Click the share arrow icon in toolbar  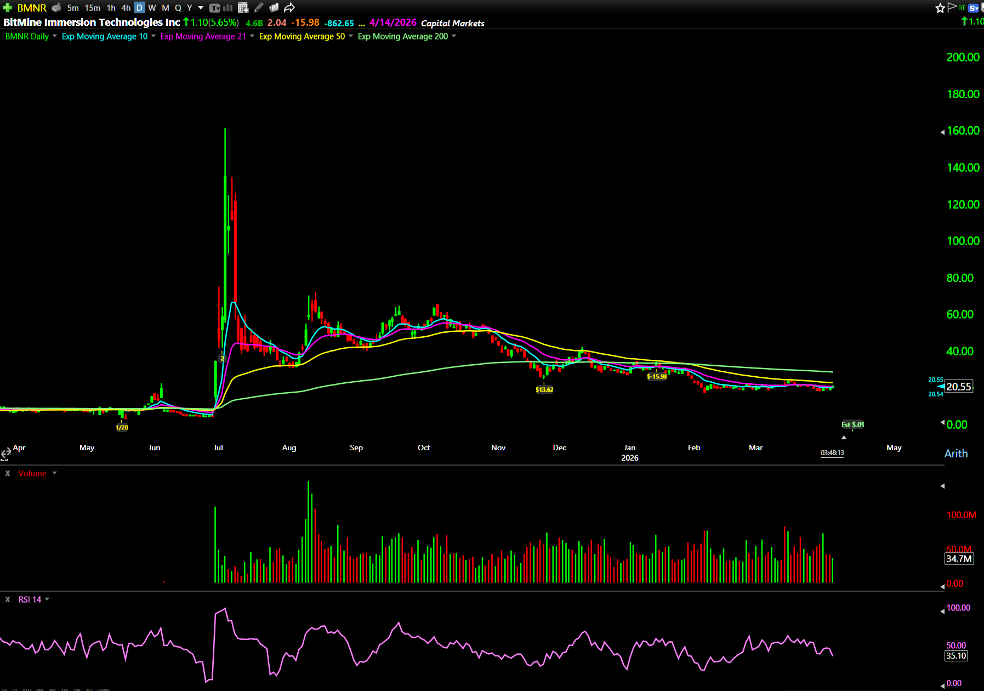(289, 8)
